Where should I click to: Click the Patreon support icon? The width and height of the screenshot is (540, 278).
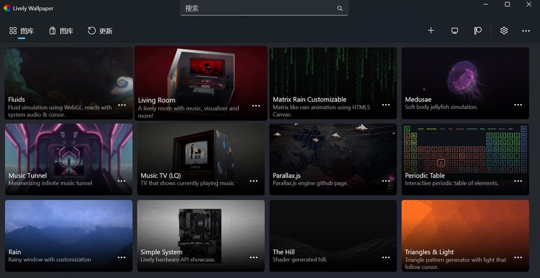pyautogui.click(x=478, y=31)
